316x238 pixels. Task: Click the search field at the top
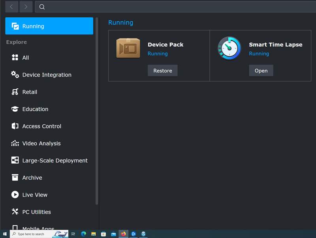pyautogui.click(x=175, y=7)
